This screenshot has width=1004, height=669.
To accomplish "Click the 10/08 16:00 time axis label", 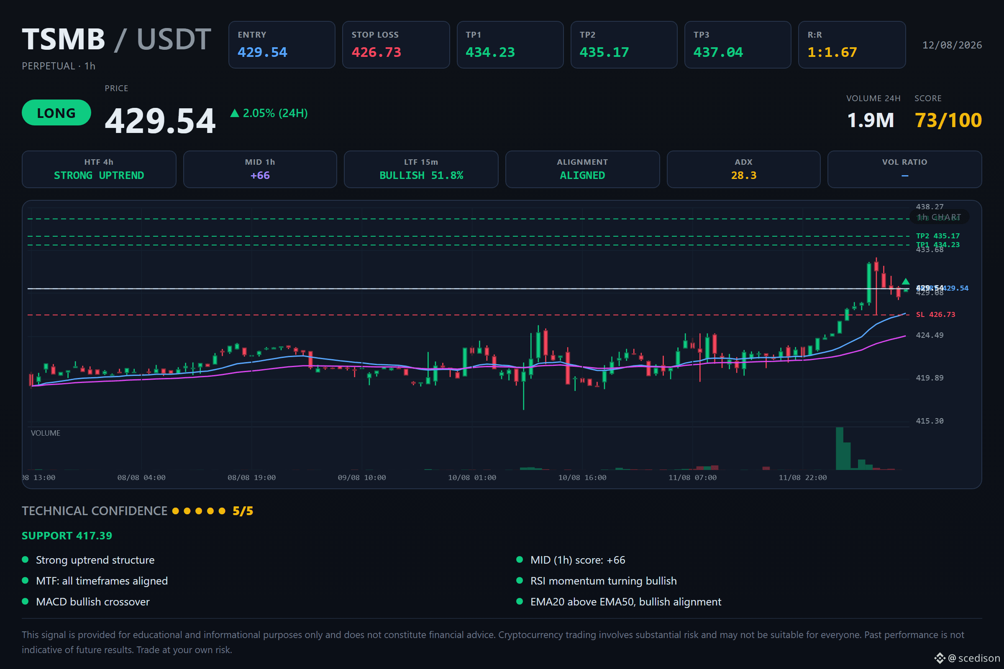I will point(582,478).
